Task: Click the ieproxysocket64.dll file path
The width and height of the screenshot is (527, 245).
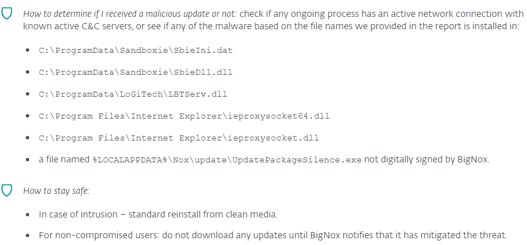Action: [x=184, y=116]
